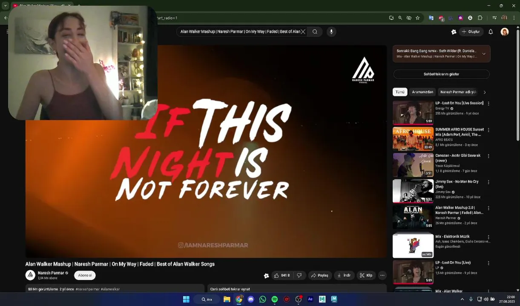Click the İndir download button
Viewport: 520px width, 306px height.
344,275
